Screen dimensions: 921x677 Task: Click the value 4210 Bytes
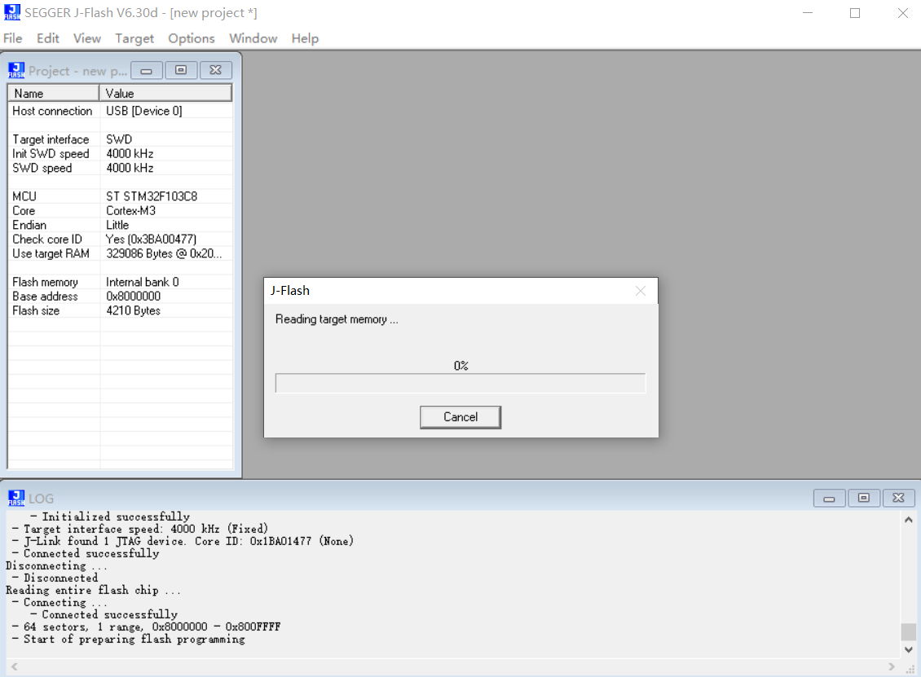pos(134,310)
